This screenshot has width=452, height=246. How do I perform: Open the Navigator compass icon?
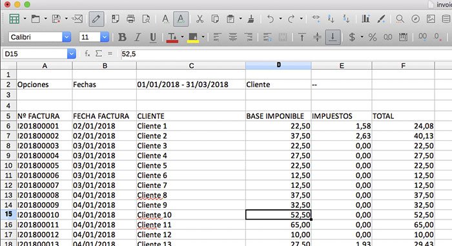tap(415, 19)
